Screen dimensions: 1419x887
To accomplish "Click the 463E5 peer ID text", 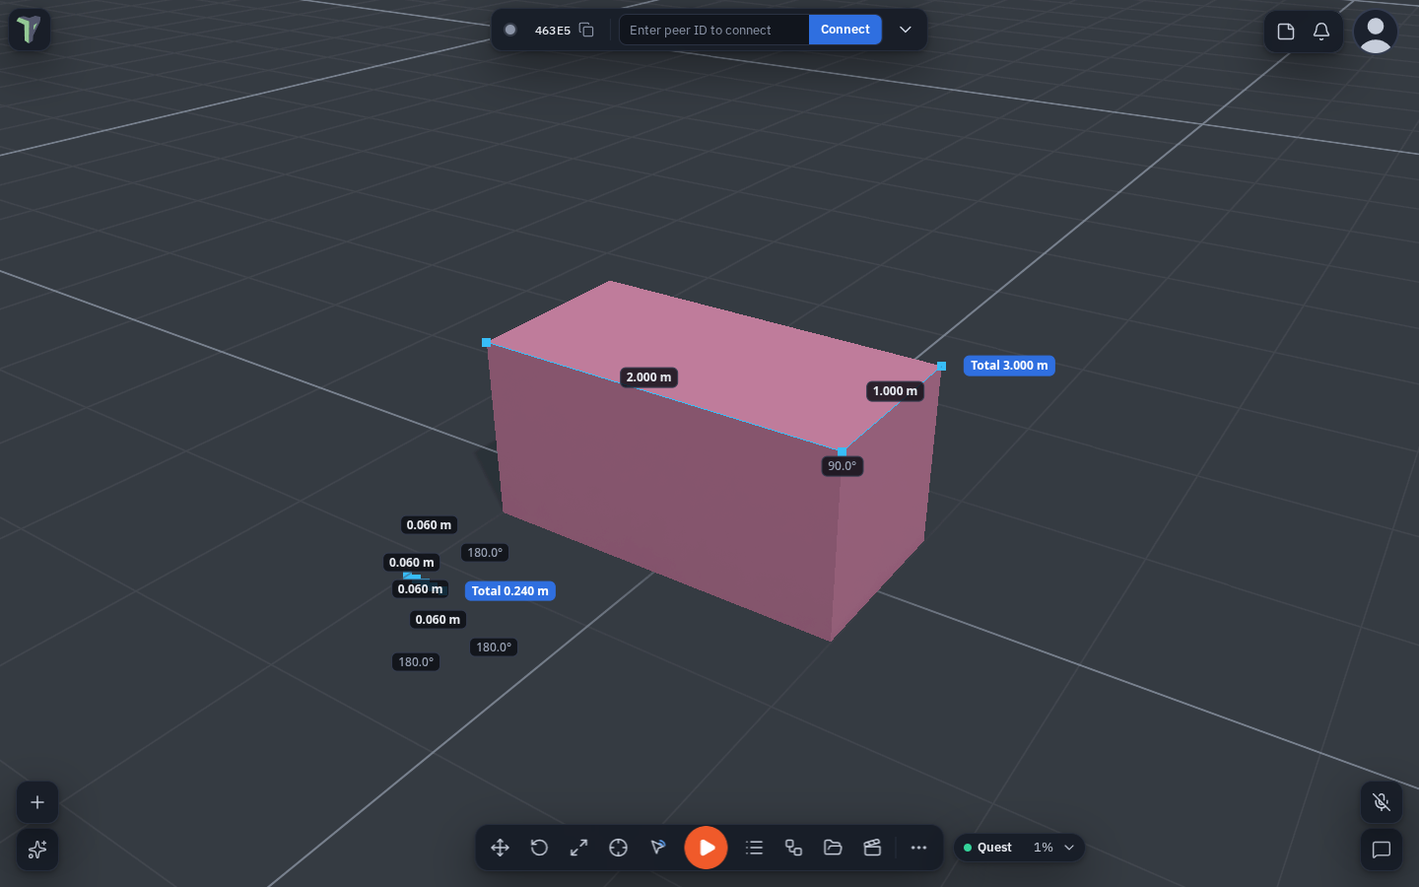I will tap(553, 31).
